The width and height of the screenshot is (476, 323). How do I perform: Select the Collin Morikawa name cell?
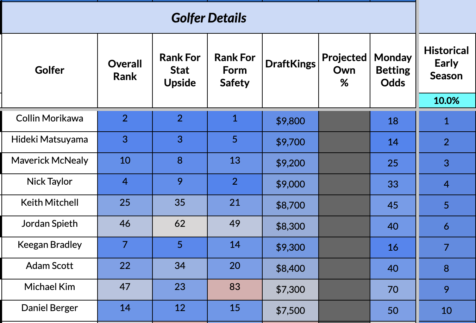pos(50,118)
